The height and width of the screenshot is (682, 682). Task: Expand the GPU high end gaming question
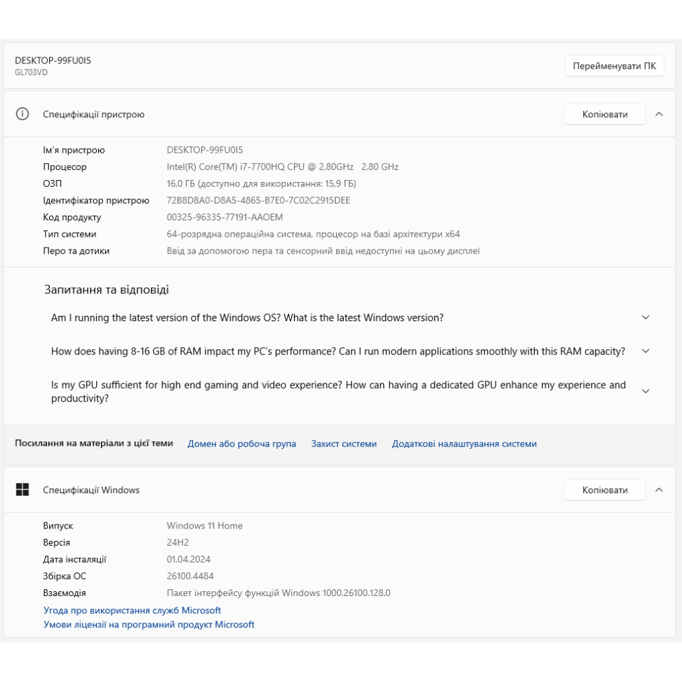(646, 391)
